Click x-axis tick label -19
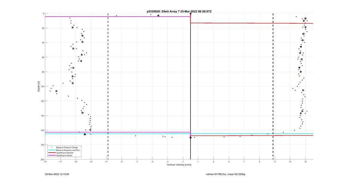Image resolution: width=346 pixels, height=179 pixels. click(x=45, y=161)
